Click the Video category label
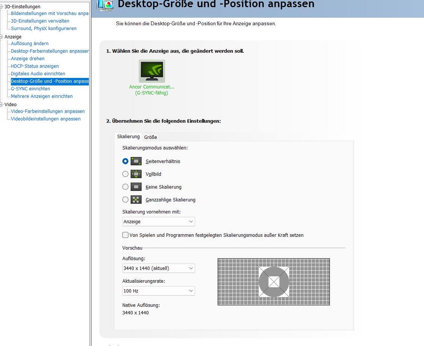This screenshot has width=424, height=346. tap(10, 104)
